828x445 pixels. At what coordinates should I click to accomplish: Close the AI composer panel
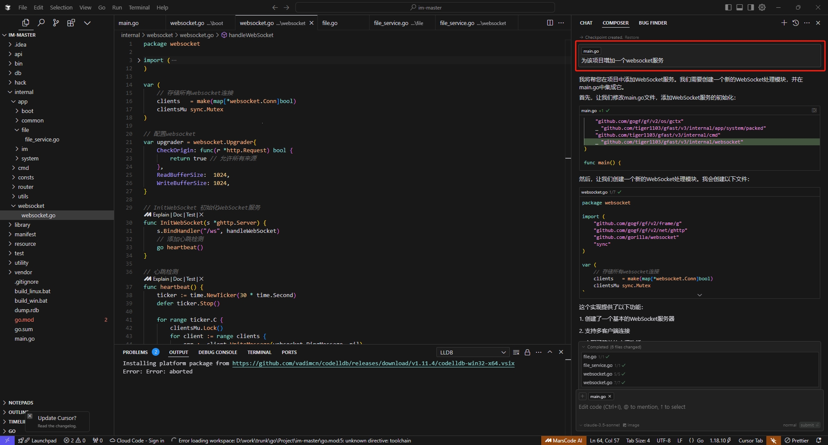pos(818,23)
